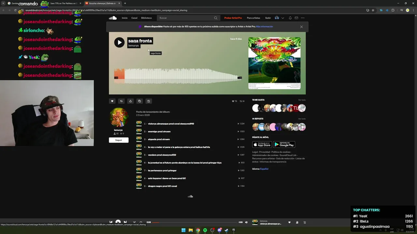
Task: Play track dragon negro prod tit1 coval
Action: pos(162,186)
